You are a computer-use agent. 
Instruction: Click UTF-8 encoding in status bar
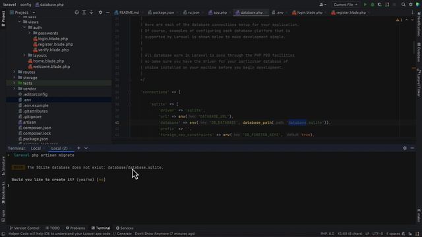coord(377,234)
